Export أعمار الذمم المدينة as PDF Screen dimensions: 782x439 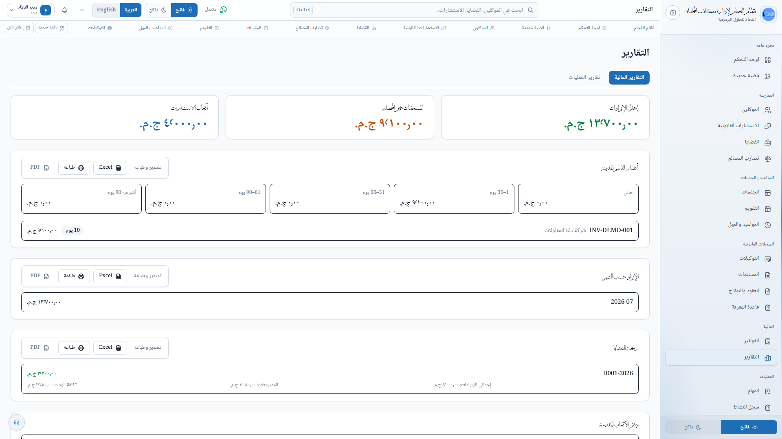[40, 168]
